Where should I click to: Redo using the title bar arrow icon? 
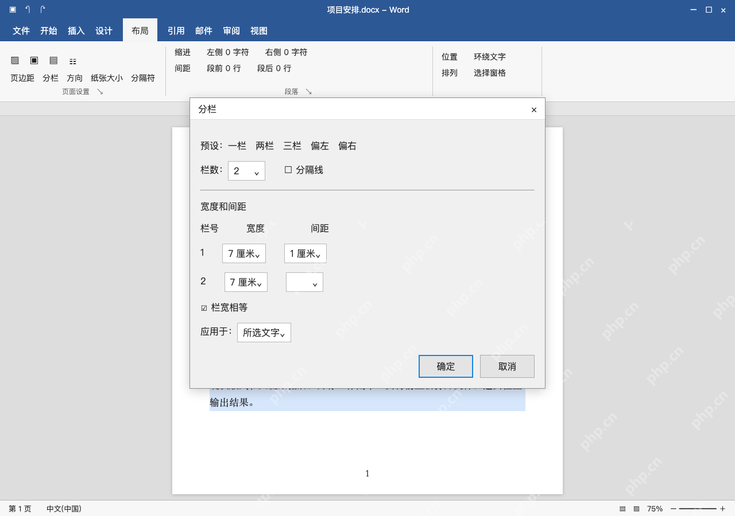click(x=42, y=9)
